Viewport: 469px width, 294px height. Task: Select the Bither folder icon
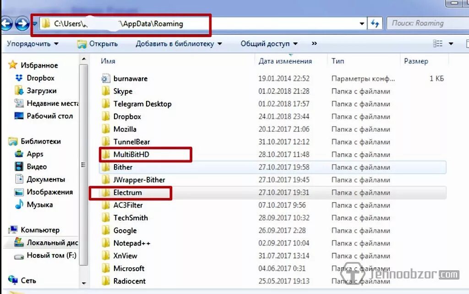tap(106, 167)
